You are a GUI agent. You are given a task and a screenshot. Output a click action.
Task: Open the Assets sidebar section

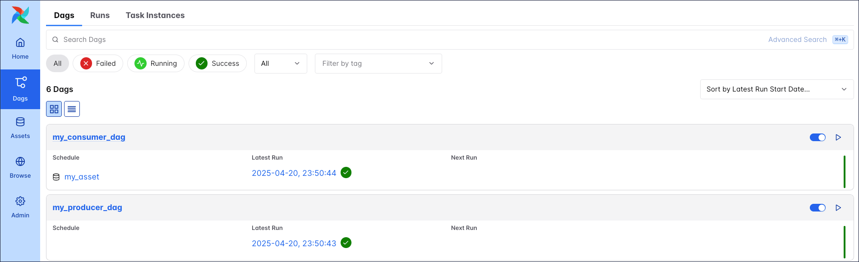20,128
